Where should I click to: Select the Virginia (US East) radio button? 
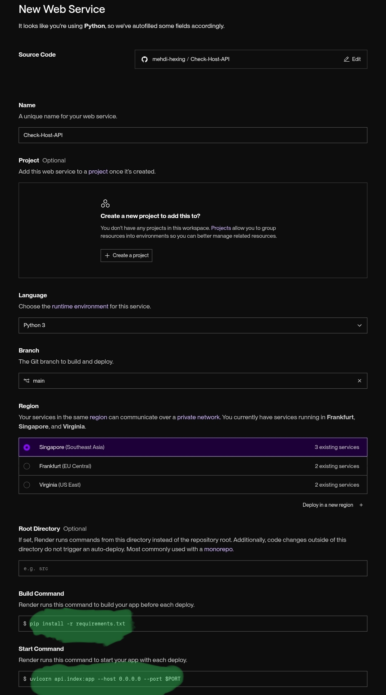pos(27,485)
